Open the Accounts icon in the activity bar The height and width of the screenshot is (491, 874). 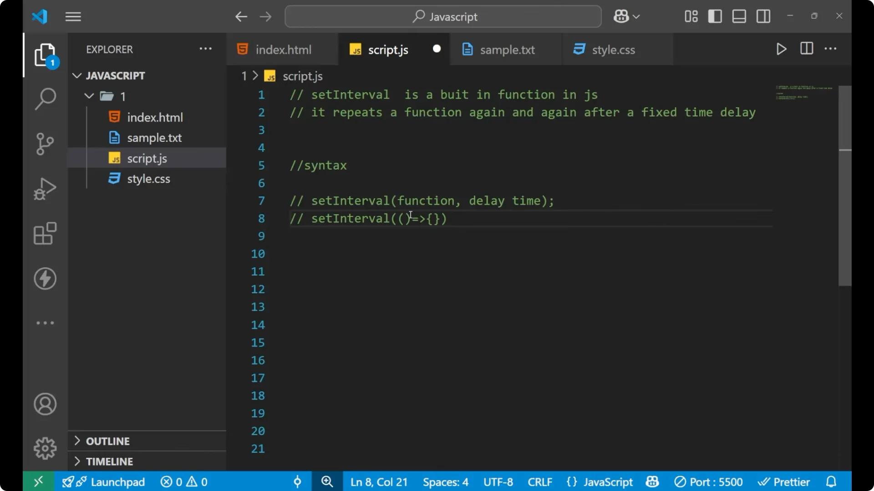[45, 404]
